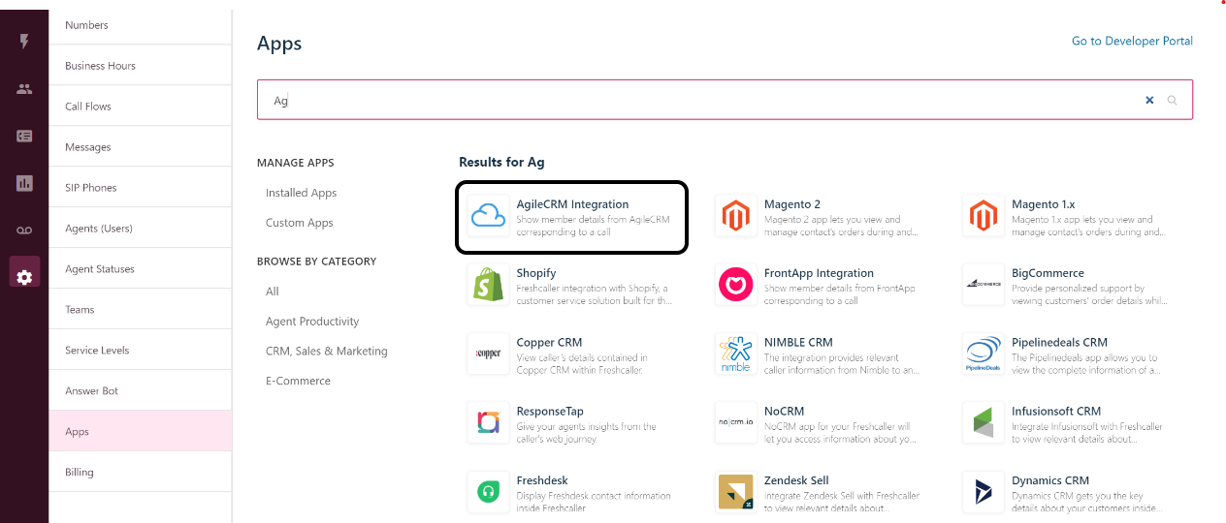Open Service Levels settings

tap(140, 351)
